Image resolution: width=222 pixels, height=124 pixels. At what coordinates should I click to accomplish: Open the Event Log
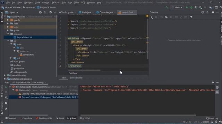(212, 118)
